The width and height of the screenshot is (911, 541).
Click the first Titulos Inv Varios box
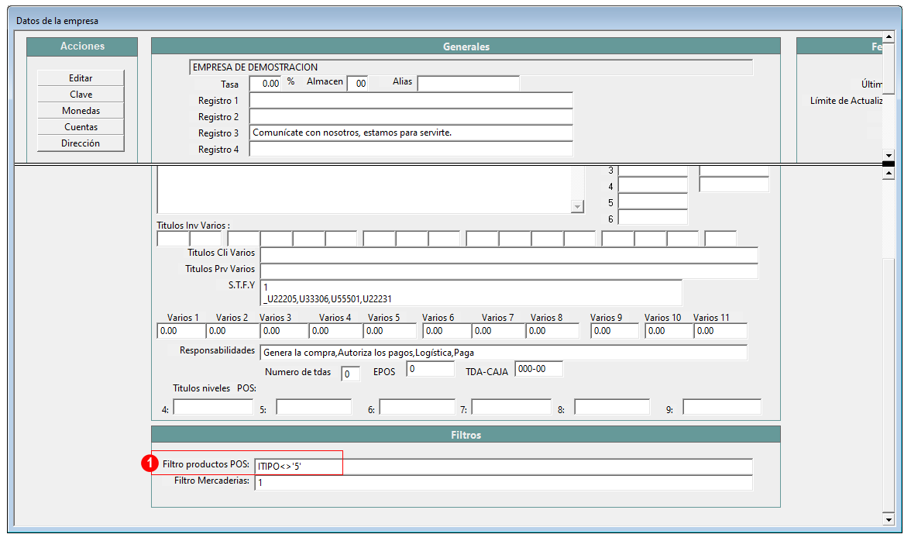tap(173, 238)
